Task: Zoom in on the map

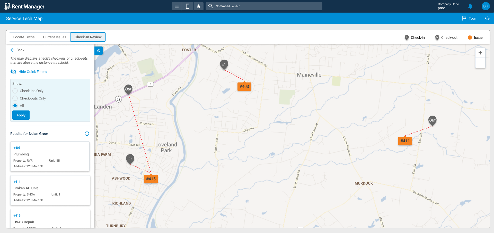Action: pyautogui.click(x=480, y=53)
